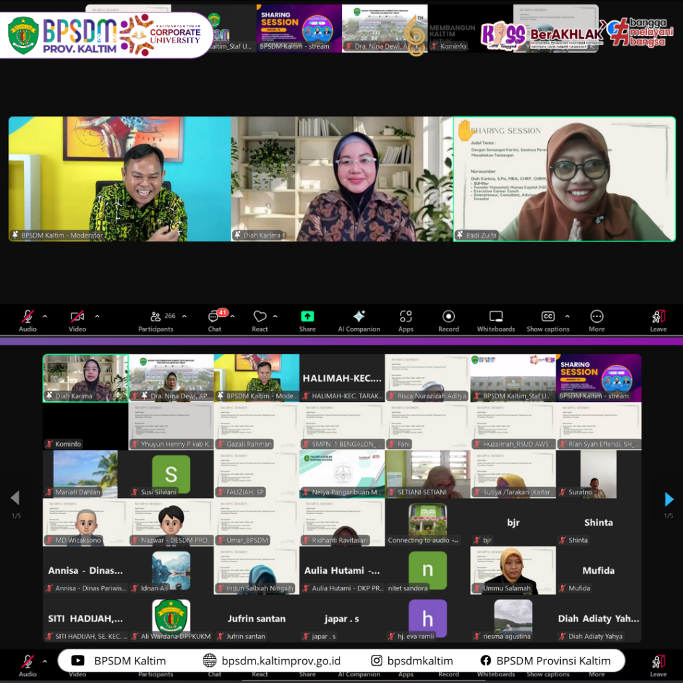The height and width of the screenshot is (683, 683).
Task: Go to next gallery page with the blue arrow
Action: click(x=668, y=499)
